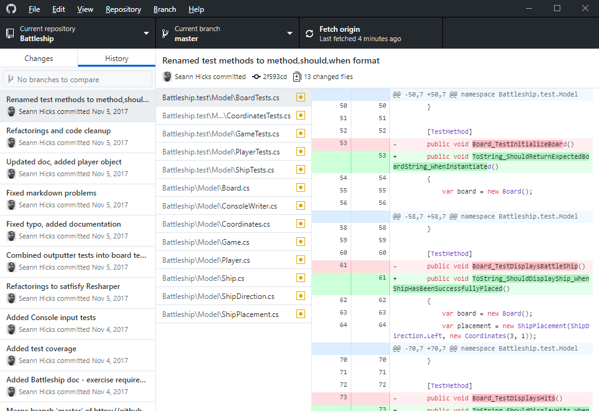Click modified icon for ShipPlacement.cs
Screen dimensions: 599x411
tap(301, 314)
